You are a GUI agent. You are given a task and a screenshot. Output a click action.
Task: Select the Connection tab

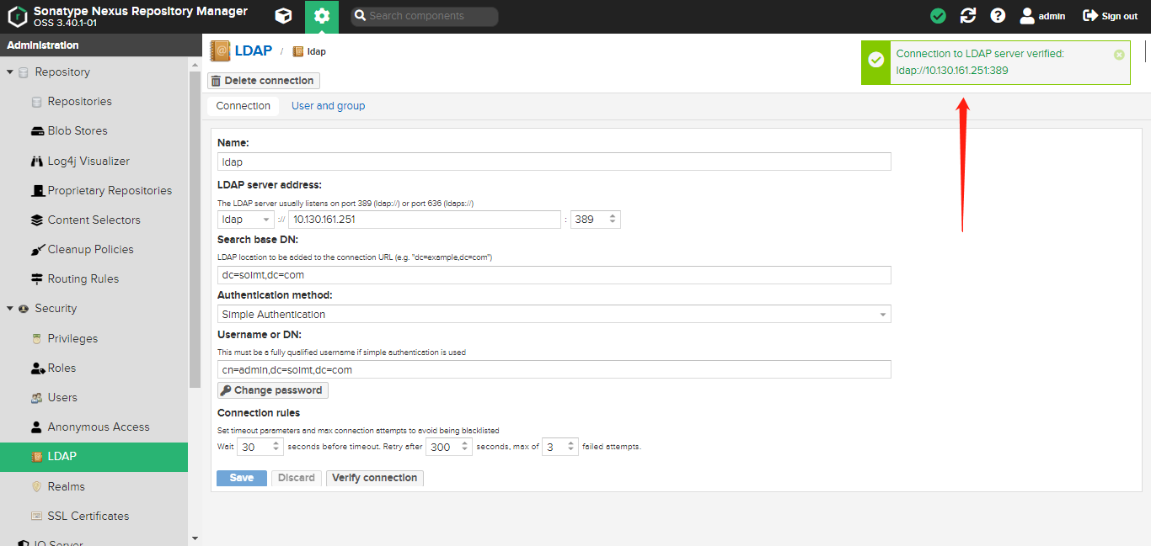tap(243, 106)
